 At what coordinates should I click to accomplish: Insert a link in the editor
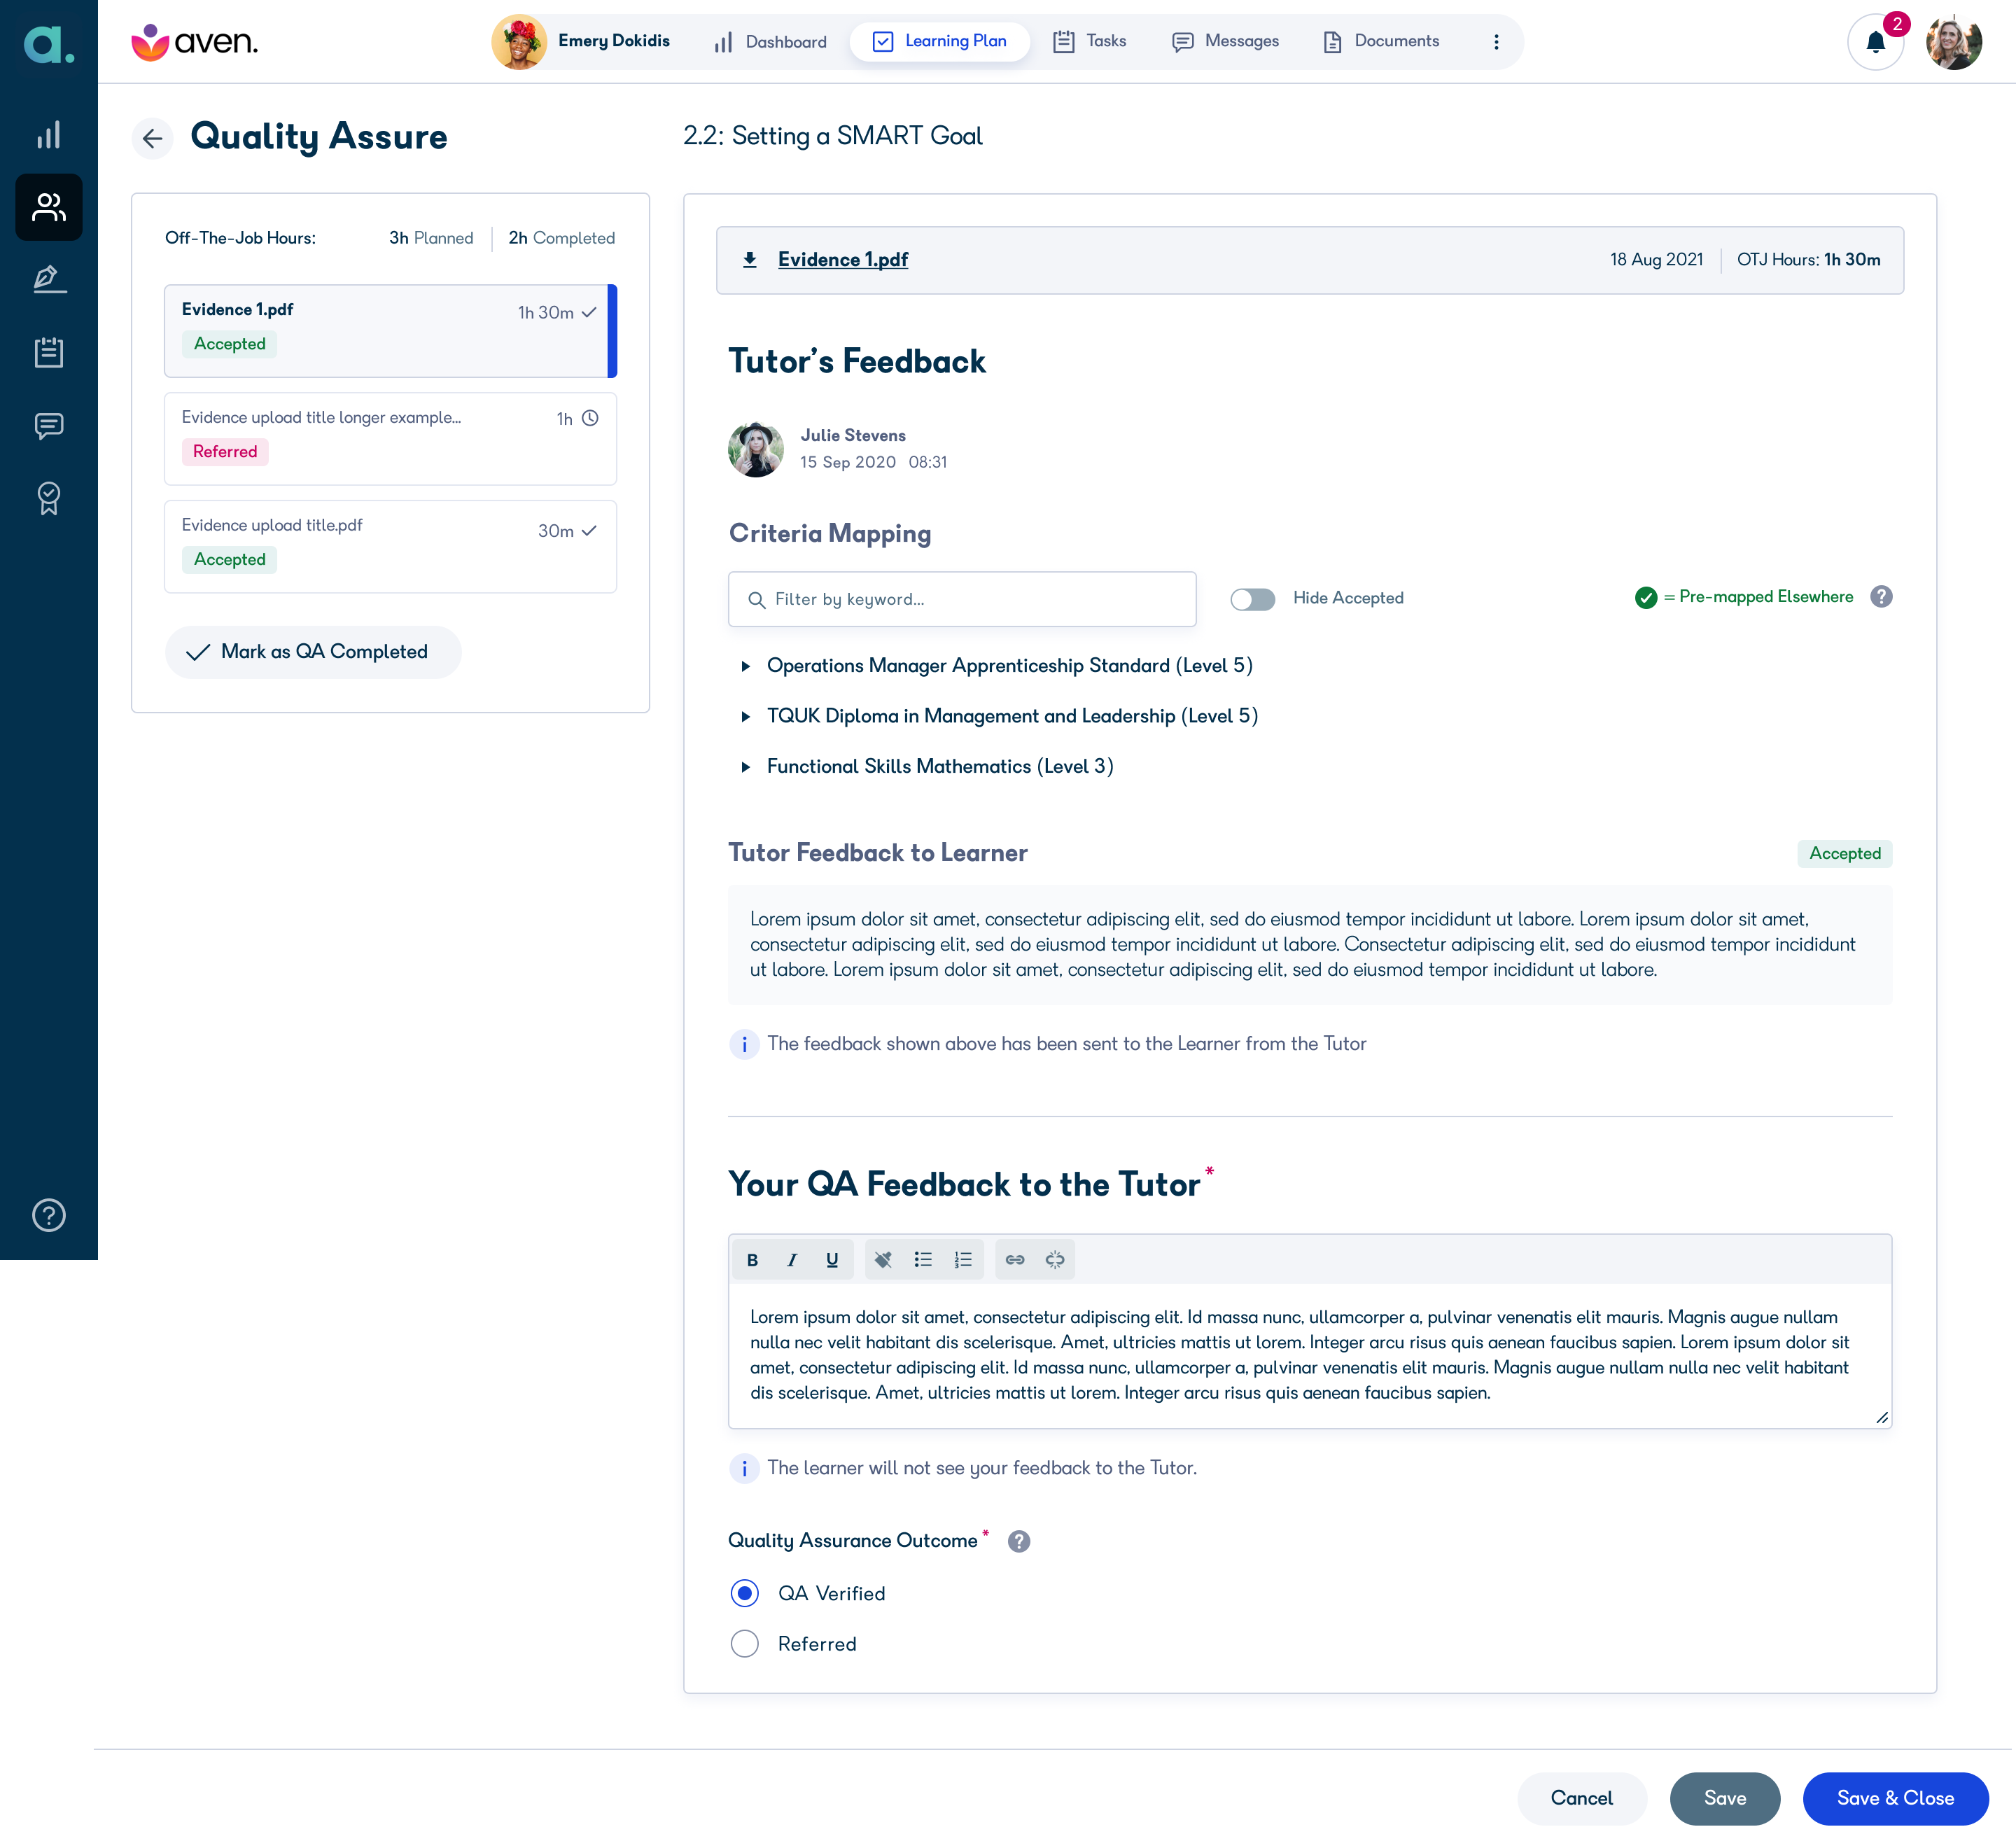point(1015,1260)
